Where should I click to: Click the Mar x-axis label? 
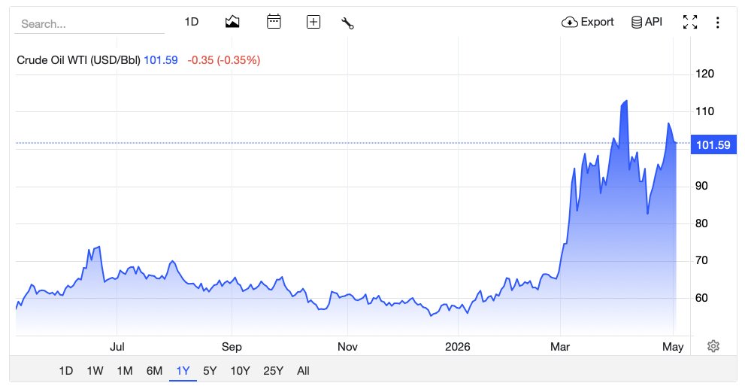point(560,347)
